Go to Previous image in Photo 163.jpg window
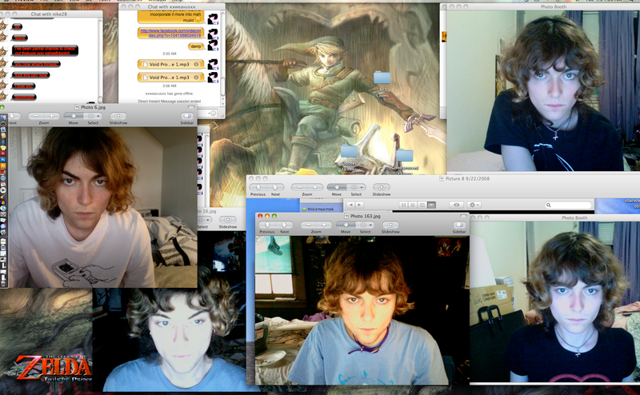 click(267, 225)
